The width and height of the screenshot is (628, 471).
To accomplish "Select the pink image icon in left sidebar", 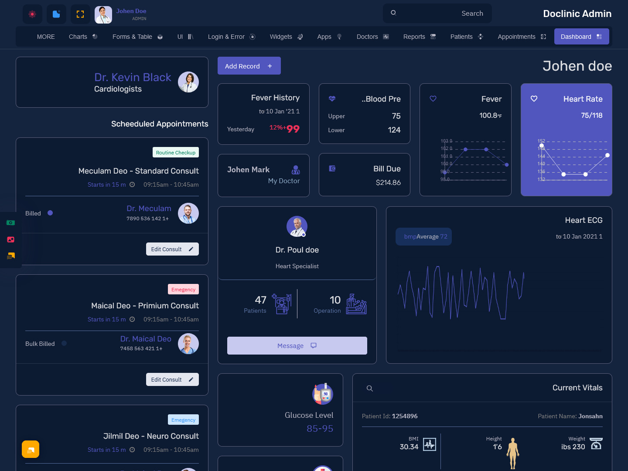I will [10, 239].
